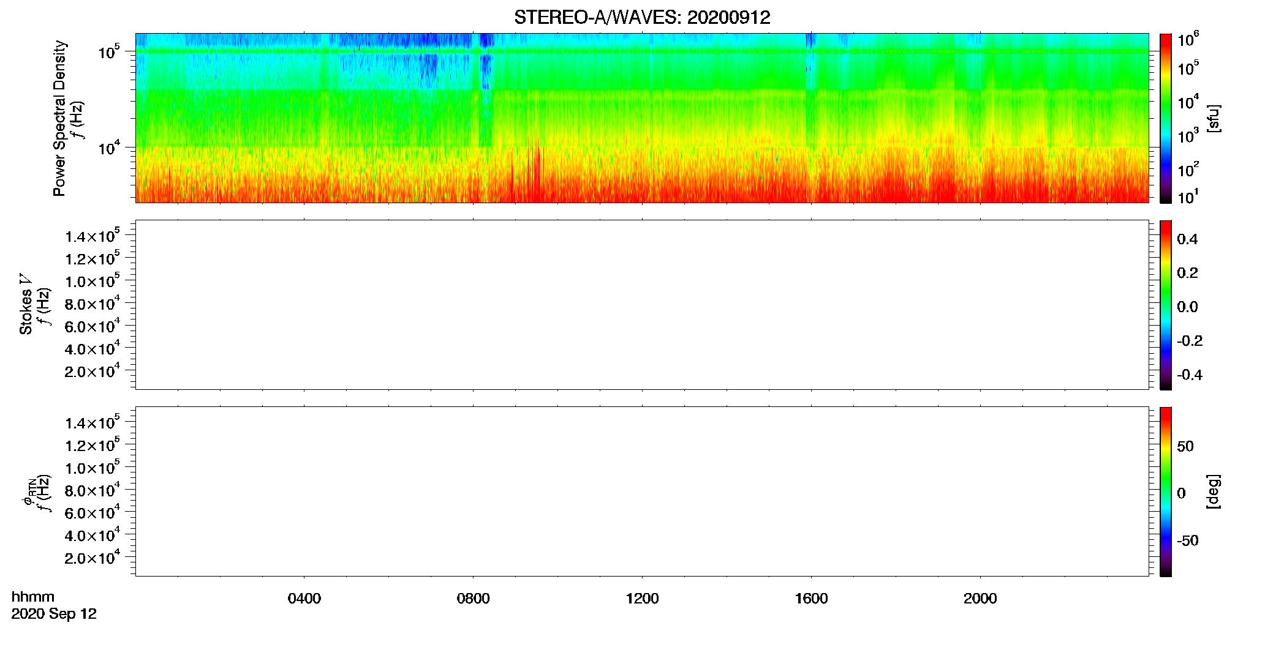1284x661 pixels.
Task: Click the [sfu] unit label
Action: tap(1214, 118)
